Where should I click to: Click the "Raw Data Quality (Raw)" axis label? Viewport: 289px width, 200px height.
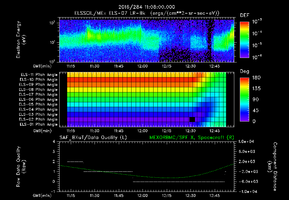[x=21, y=167]
